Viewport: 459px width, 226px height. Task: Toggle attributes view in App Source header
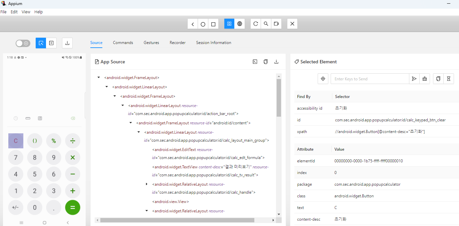tap(255, 62)
